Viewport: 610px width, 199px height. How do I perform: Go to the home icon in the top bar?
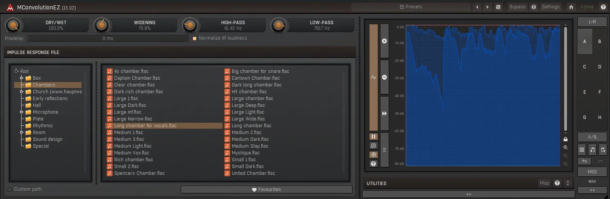571,7
